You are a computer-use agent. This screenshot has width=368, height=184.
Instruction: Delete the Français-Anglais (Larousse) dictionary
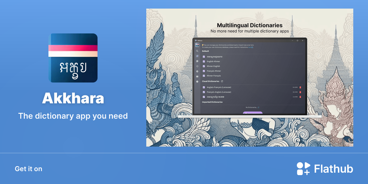tap(300, 92)
